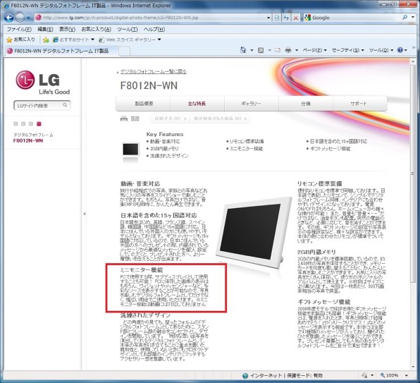Click the blue Help question mark icon

(400, 50)
